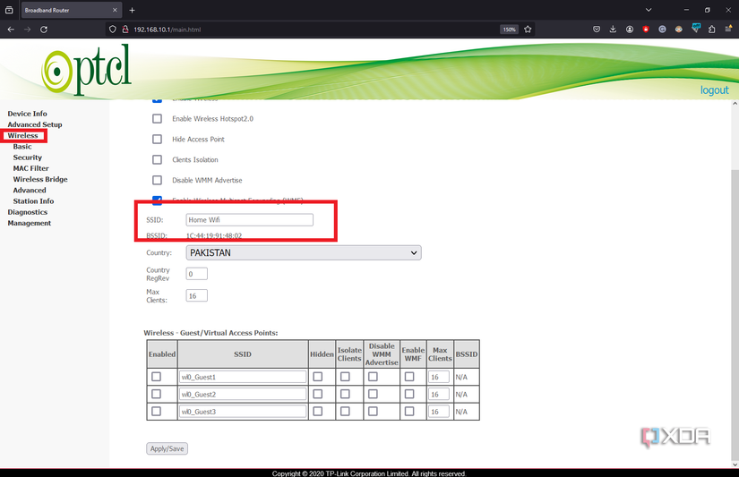Enable the wl0_Guest2 access point
739x477 pixels.
click(156, 394)
